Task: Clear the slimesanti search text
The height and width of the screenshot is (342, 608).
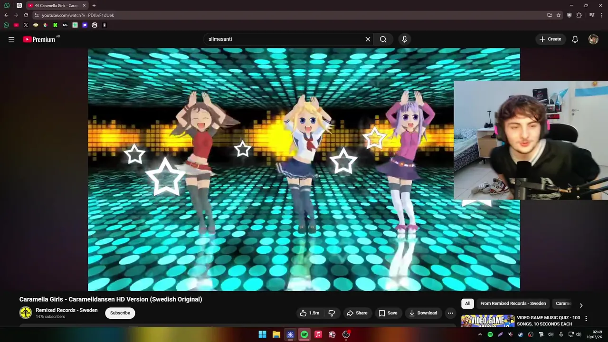Action: 368,39
